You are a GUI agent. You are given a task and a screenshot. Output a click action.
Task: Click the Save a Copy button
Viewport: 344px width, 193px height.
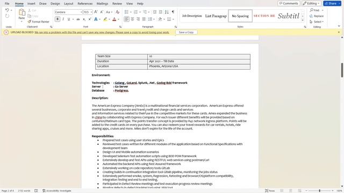[187, 32]
